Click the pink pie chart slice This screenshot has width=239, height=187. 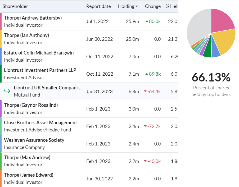point(221,21)
